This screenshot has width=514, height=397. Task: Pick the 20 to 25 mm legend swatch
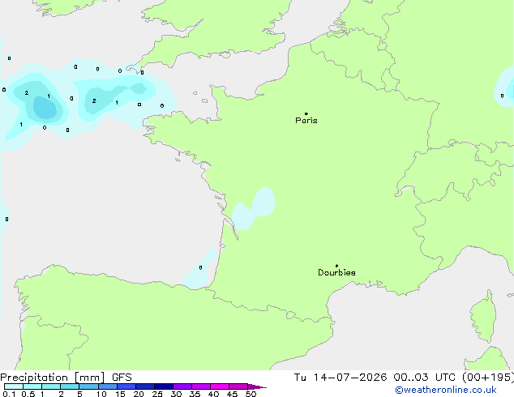(144, 386)
